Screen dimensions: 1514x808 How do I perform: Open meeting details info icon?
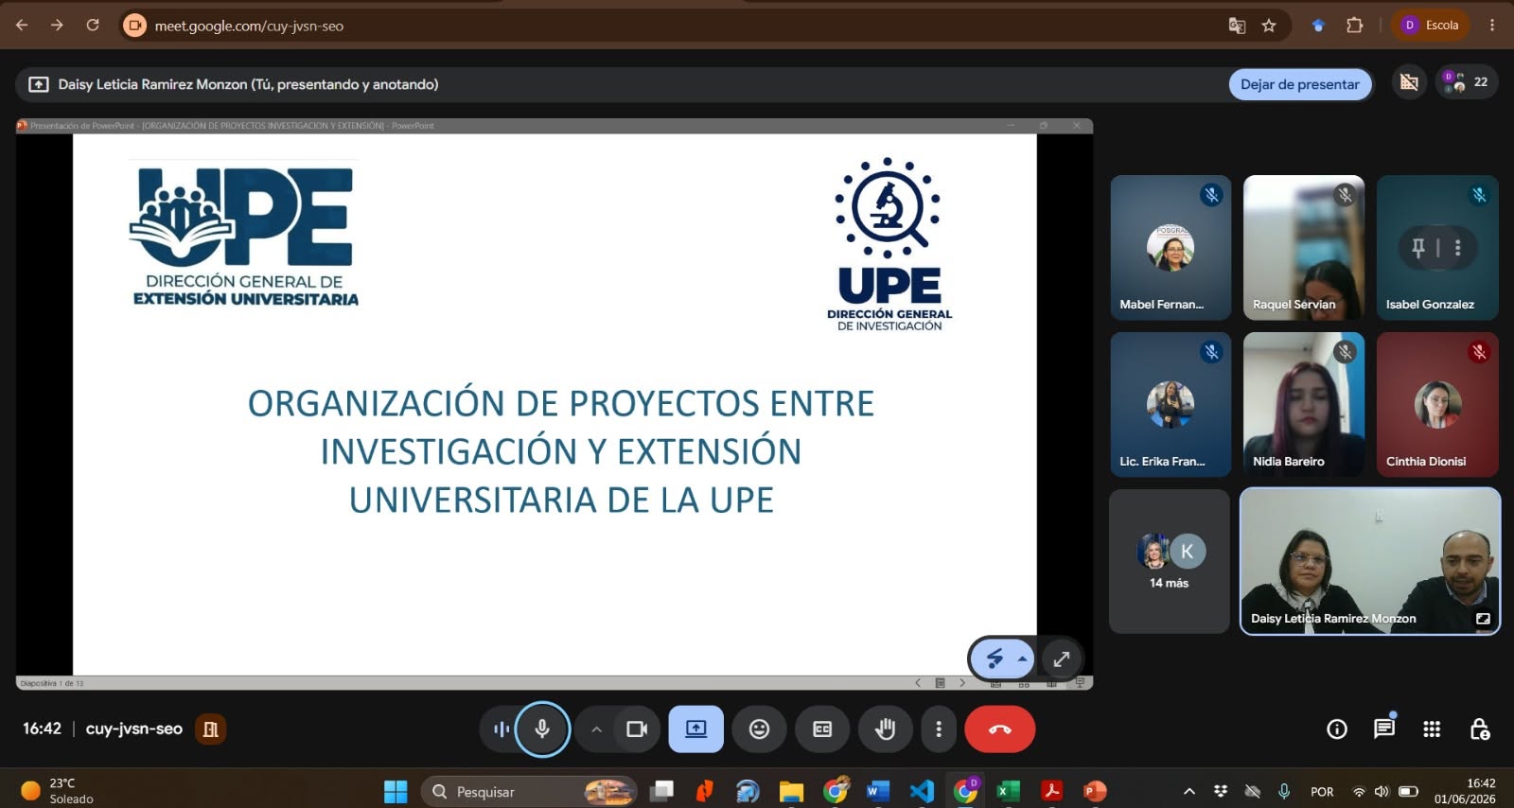point(1336,729)
